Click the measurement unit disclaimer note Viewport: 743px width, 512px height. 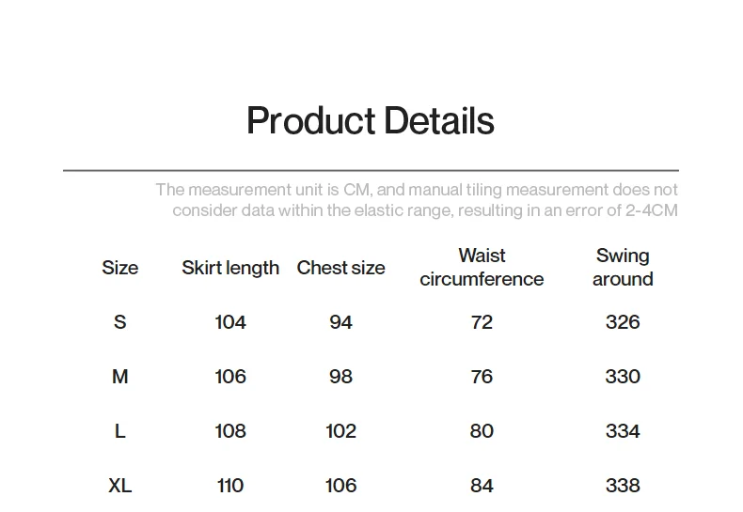417,200
